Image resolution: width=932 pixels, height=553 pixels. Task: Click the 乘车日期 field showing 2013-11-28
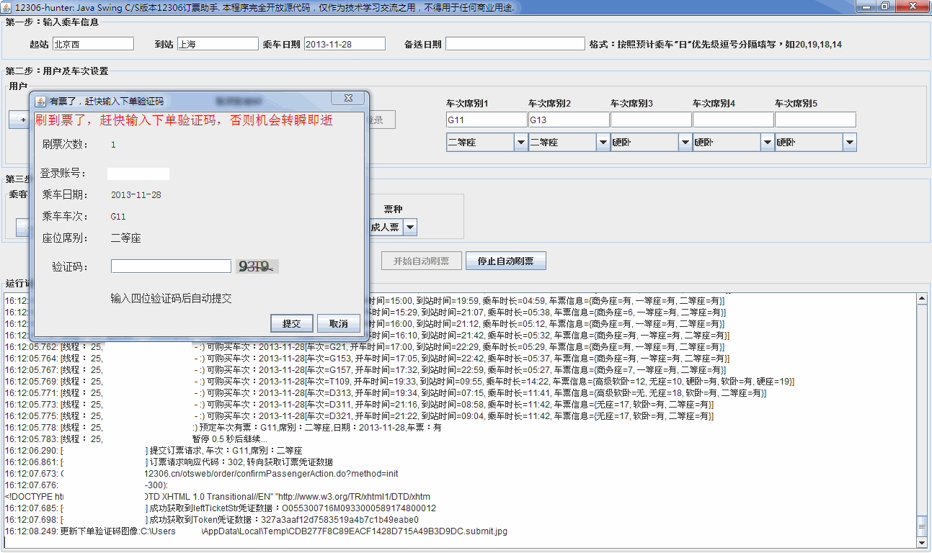tap(345, 44)
